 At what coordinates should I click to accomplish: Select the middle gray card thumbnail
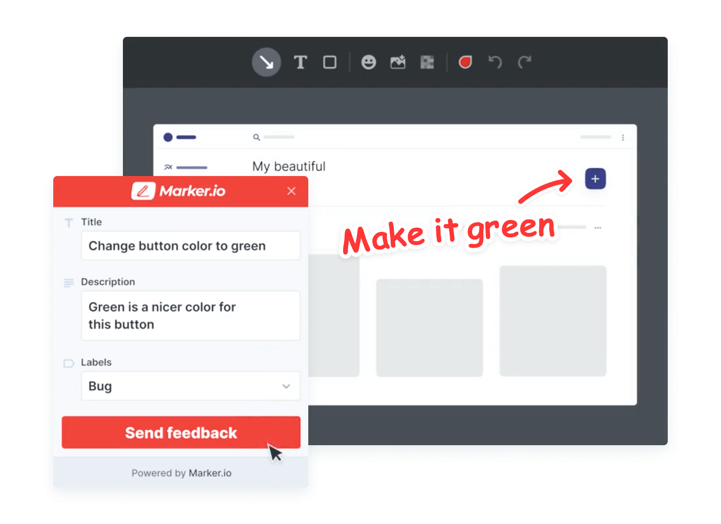point(430,328)
